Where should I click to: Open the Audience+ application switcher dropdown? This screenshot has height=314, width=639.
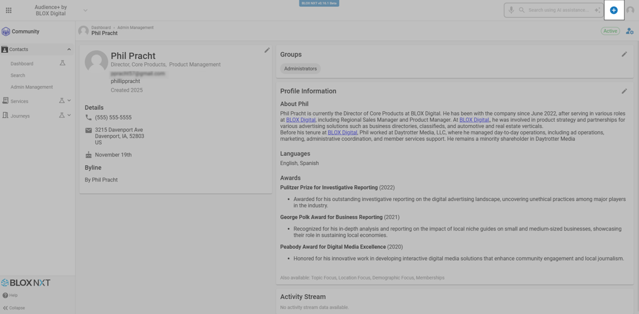[x=85, y=10]
